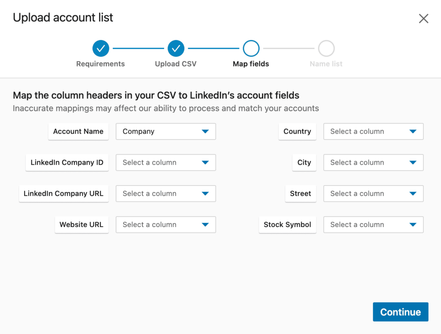Open the Street column selector
The height and width of the screenshot is (334, 441).
pos(373,194)
